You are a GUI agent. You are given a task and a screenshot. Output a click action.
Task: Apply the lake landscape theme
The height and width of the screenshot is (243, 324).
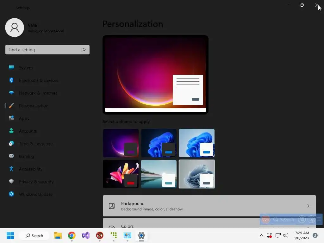coord(159,174)
